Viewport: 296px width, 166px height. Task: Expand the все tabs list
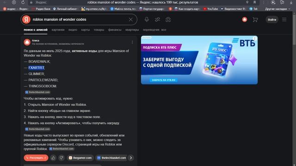164,30
